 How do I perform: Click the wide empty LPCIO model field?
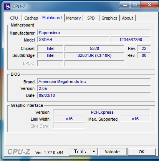pyautogui.click(x=94, y=63)
